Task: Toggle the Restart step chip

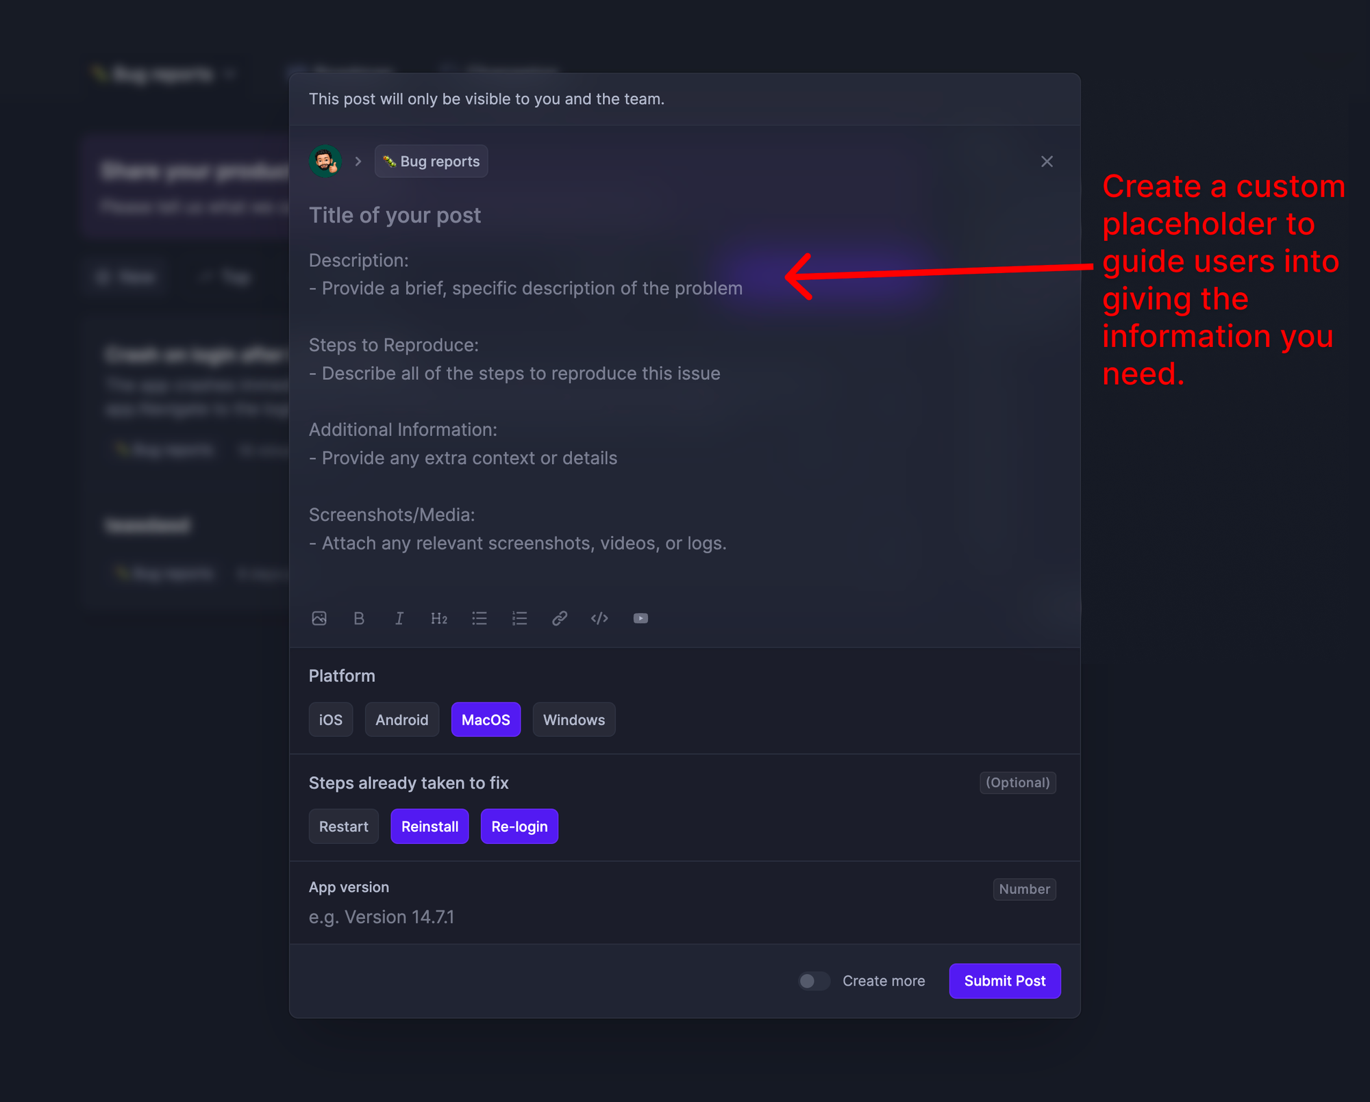Action: [x=343, y=826]
